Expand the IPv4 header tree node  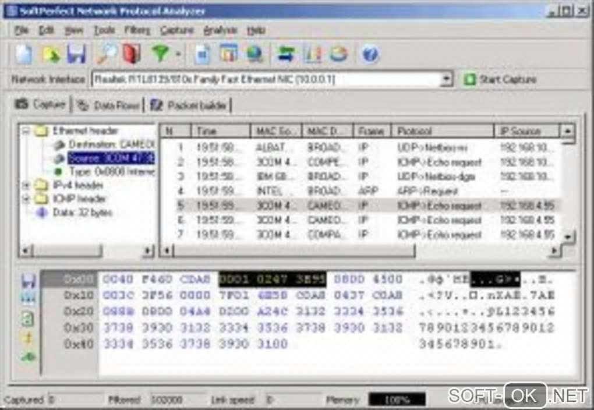26,185
